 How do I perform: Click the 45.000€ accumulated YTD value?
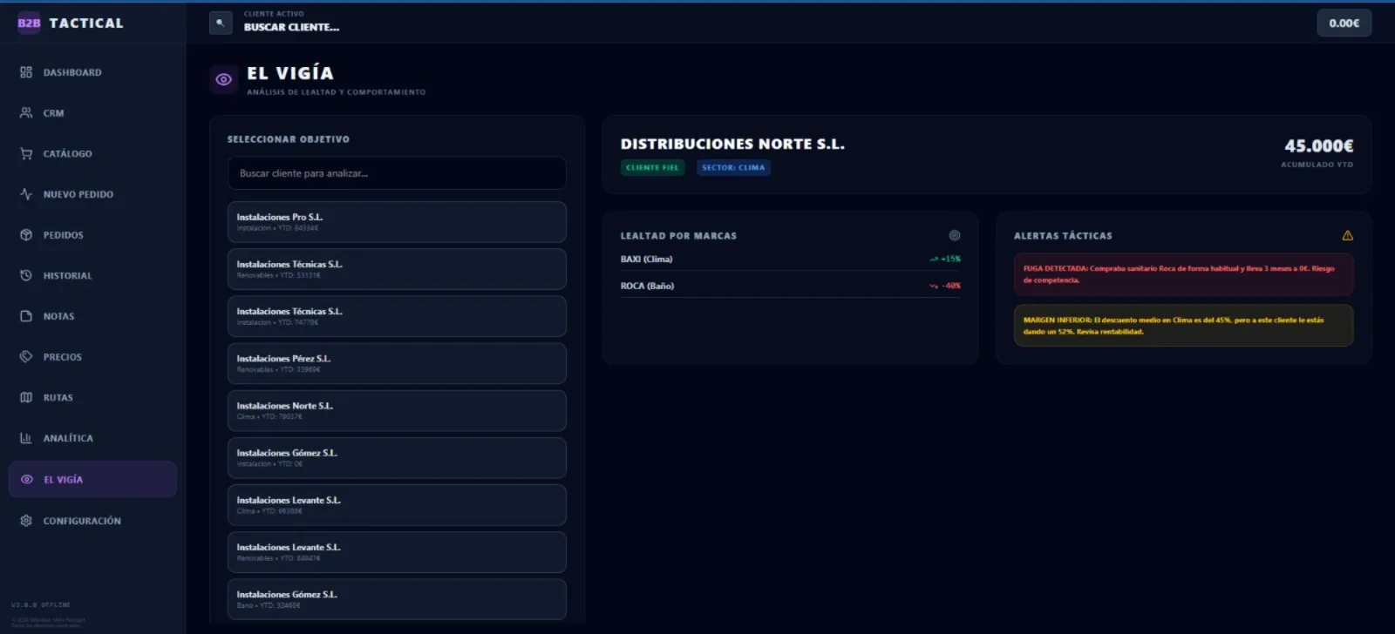pos(1318,145)
